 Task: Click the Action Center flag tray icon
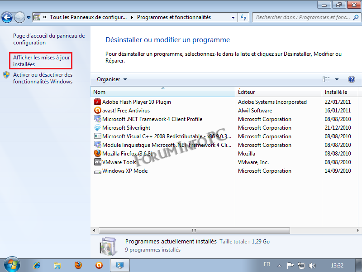[x=290, y=265]
